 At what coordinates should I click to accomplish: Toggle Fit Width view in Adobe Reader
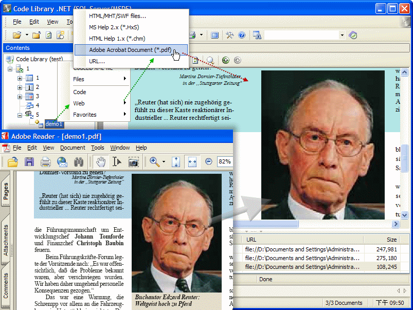click(x=192, y=162)
